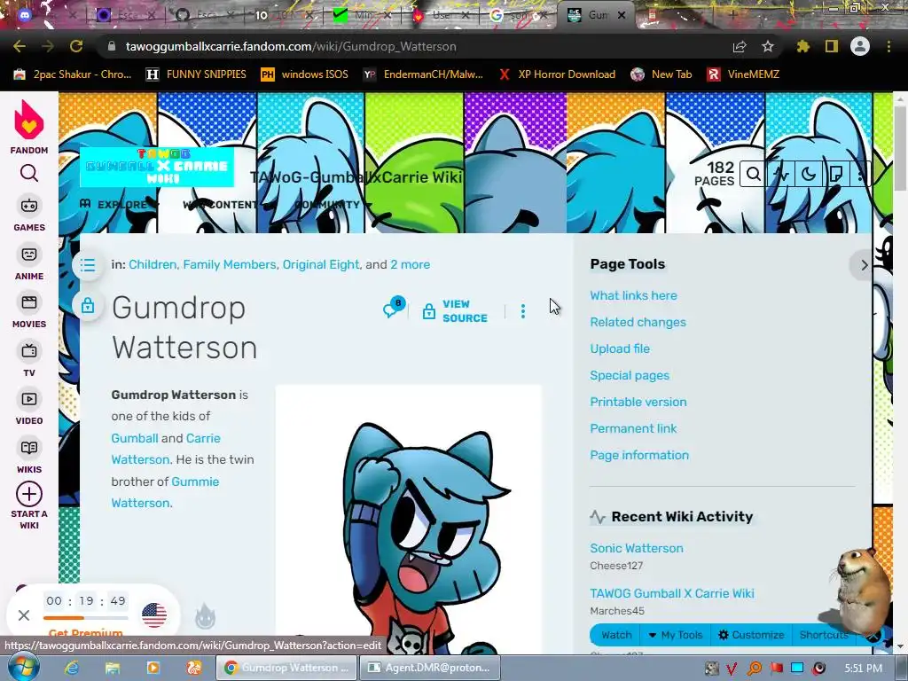
Task: Open the article more-options three dots
Action: [523, 311]
